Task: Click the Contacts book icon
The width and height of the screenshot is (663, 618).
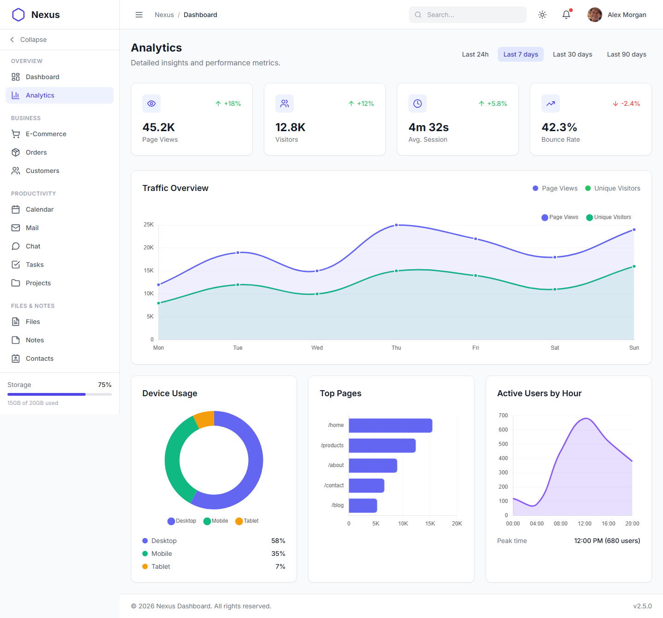Action: click(x=16, y=358)
